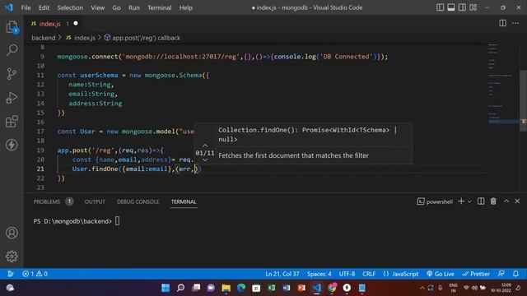Open the Help menu
Image resolution: width=527 pixels, height=296 pixels.
pyautogui.click(x=186, y=7)
